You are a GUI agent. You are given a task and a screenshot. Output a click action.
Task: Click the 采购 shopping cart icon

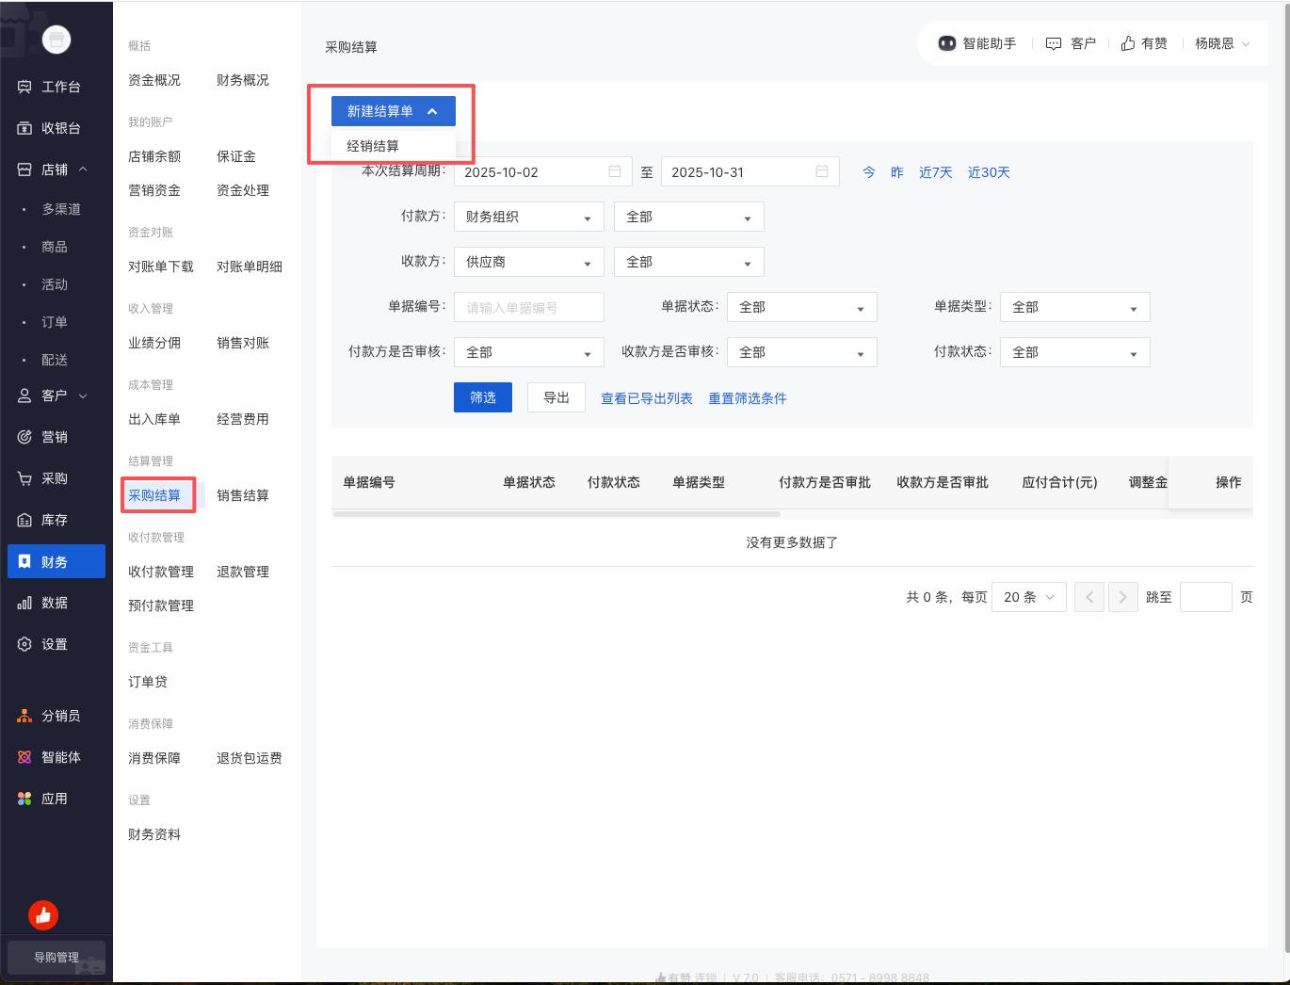pyautogui.click(x=24, y=478)
